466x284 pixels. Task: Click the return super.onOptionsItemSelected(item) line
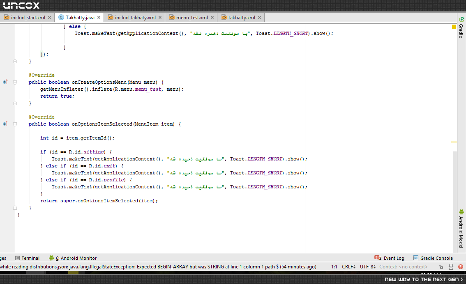click(99, 201)
